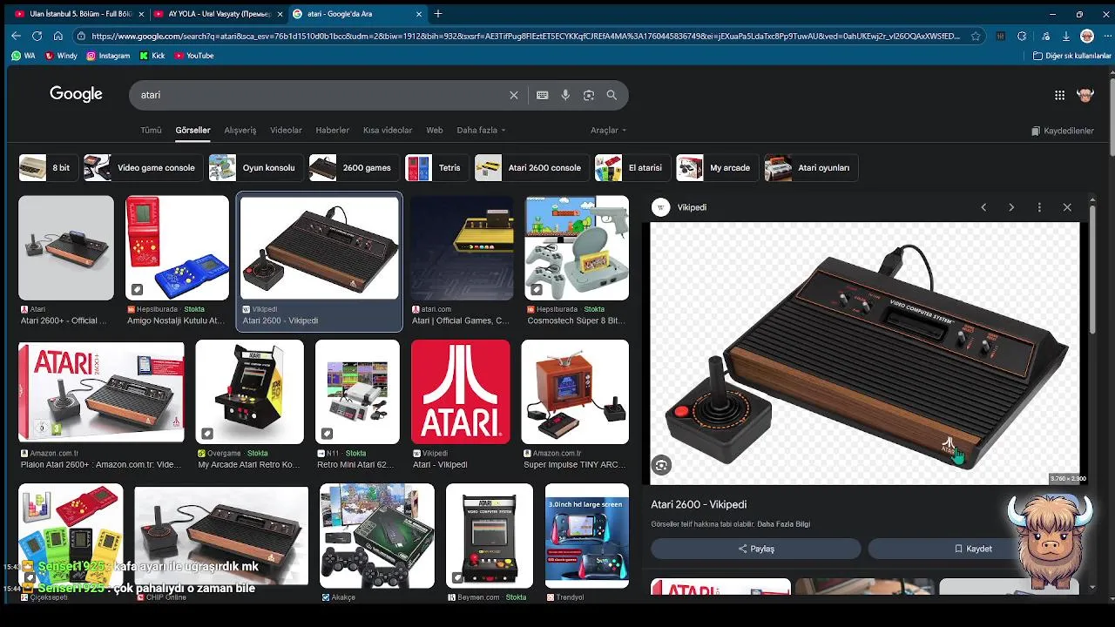Close the image preview panel
This screenshot has height=627, width=1115.
pyautogui.click(x=1067, y=207)
